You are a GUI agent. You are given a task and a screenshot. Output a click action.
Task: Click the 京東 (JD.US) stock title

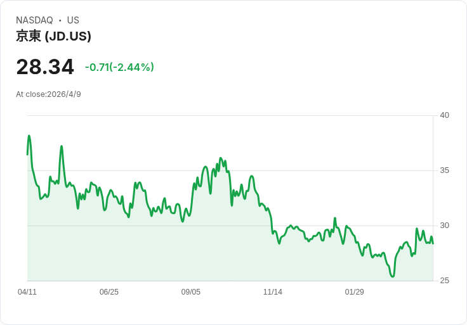(53, 36)
